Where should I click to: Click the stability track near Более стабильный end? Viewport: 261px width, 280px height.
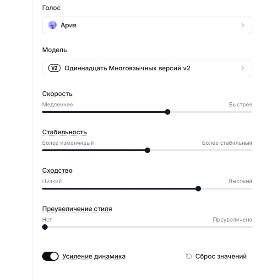[x=247, y=150]
